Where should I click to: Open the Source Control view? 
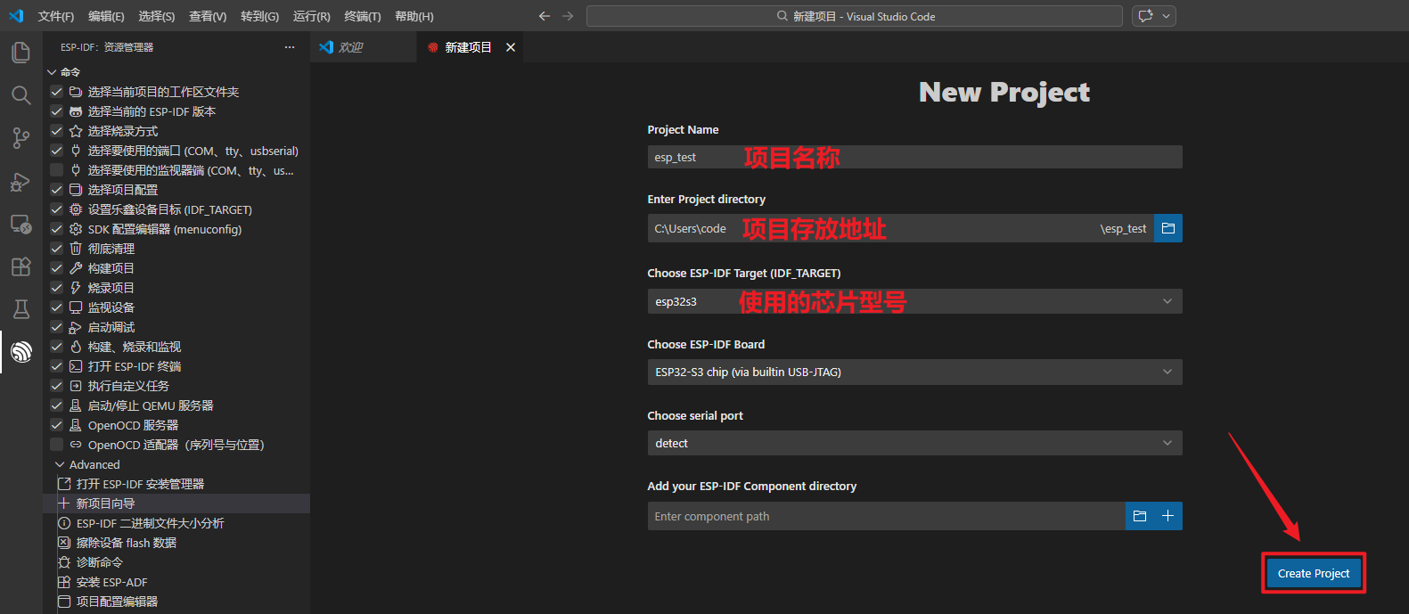click(20, 138)
